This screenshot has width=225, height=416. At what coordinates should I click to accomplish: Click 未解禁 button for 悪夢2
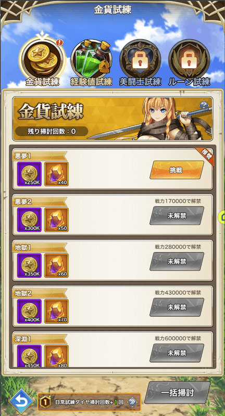(177, 216)
